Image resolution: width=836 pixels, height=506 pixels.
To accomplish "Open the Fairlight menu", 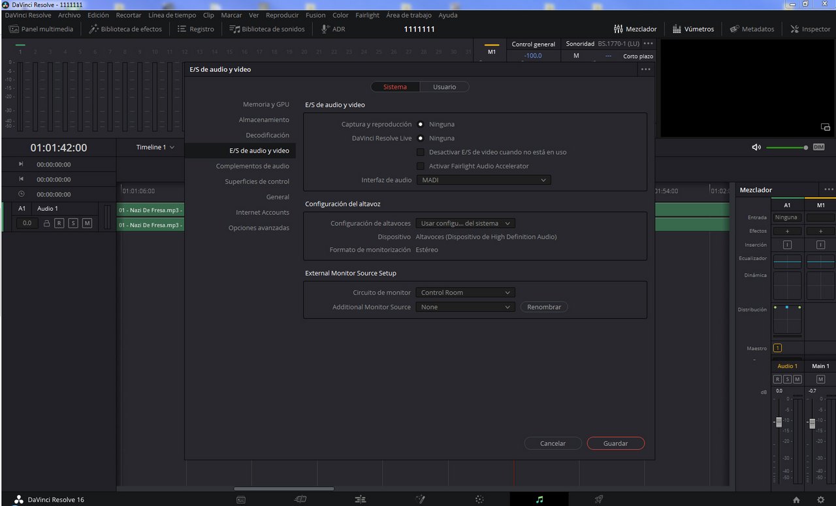I will coord(367,15).
